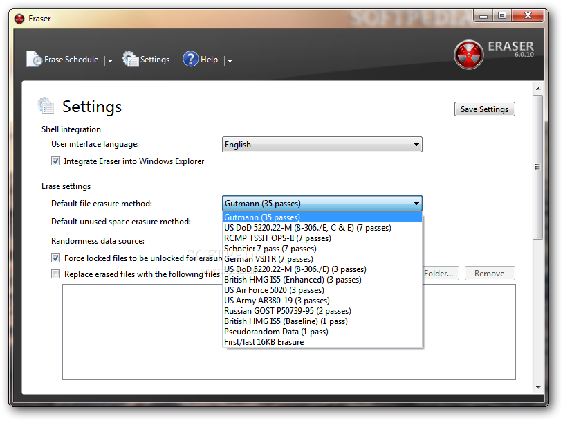Click the Settings gear icon in toolbar
Image resolution: width=563 pixels, height=421 pixels.
[x=130, y=59]
